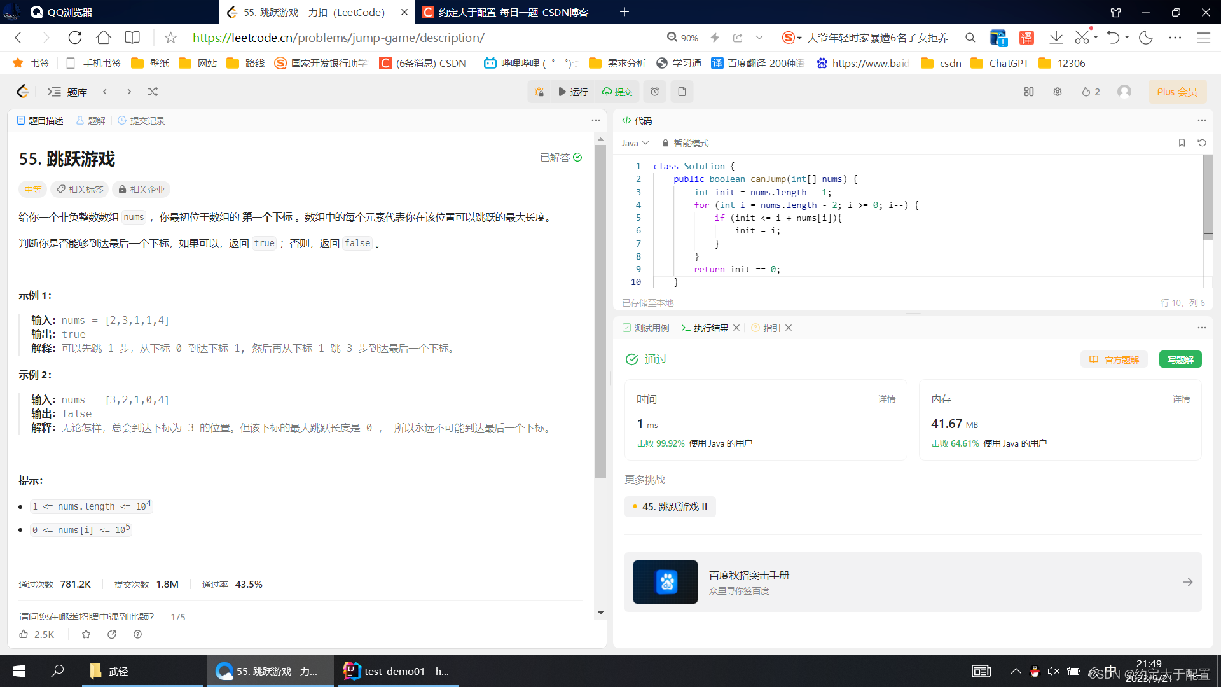Click the browser address bar URL
1221x687 pixels.
point(338,38)
